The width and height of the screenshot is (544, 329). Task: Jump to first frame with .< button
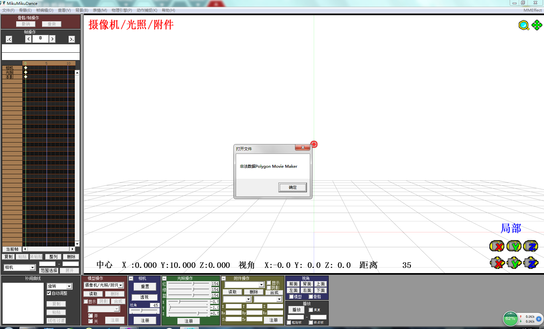[x=9, y=39]
